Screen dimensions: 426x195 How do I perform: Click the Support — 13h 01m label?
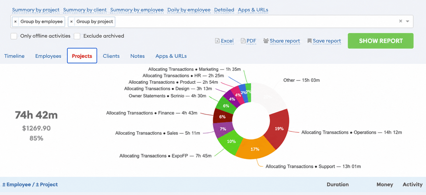[x=313, y=166]
